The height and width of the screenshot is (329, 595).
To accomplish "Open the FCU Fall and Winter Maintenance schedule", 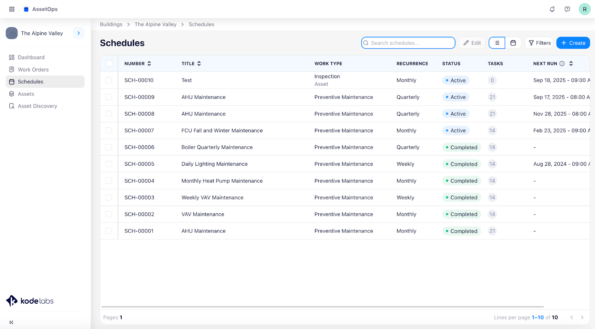I will pos(222,131).
